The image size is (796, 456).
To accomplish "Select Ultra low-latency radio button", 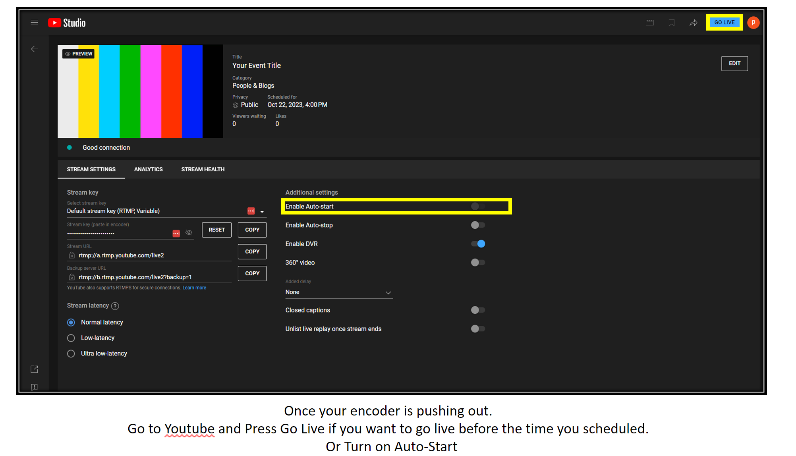I will click(71, 354).
